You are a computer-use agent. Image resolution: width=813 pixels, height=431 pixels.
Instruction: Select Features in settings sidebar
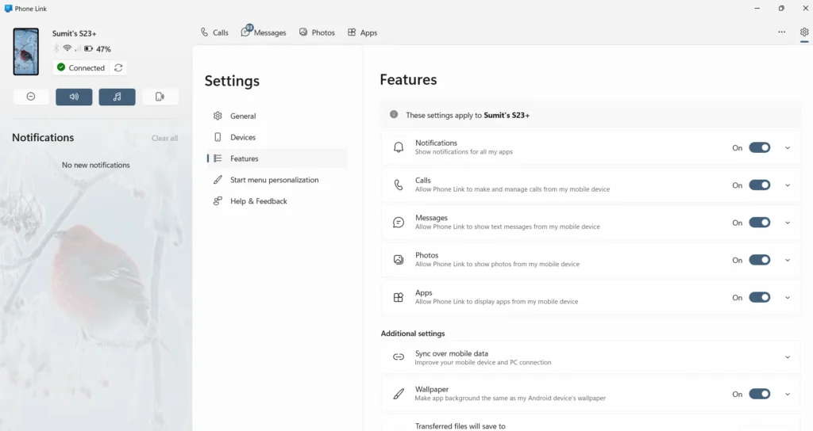(x=277, y=158)
